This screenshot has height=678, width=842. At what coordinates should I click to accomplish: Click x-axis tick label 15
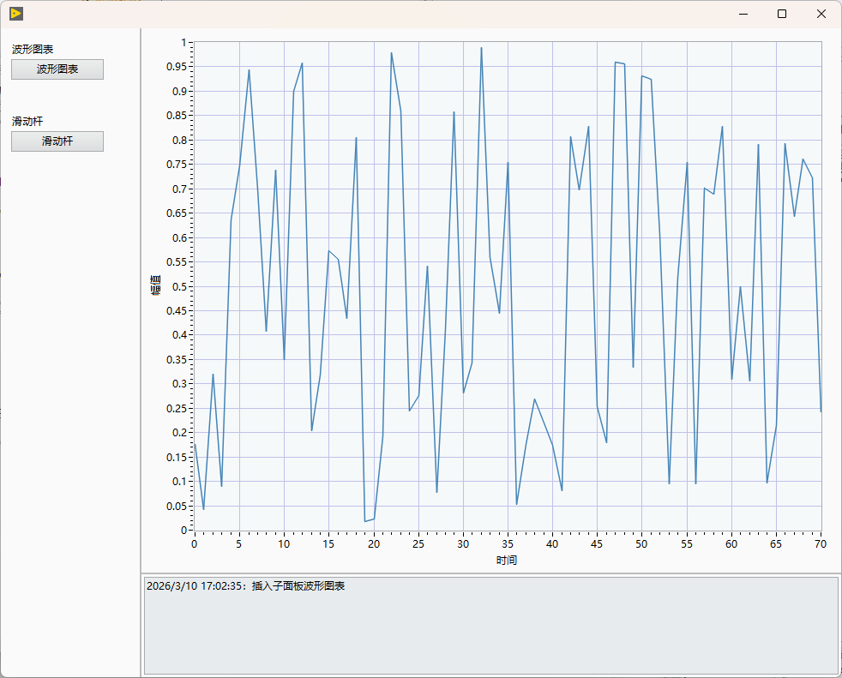point(328,543)
